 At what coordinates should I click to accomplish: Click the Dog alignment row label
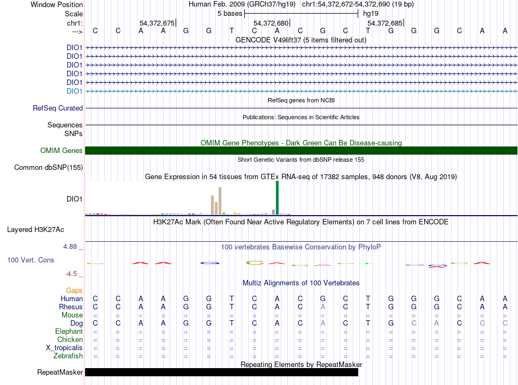pyautogui.click(x=76, y=323)
